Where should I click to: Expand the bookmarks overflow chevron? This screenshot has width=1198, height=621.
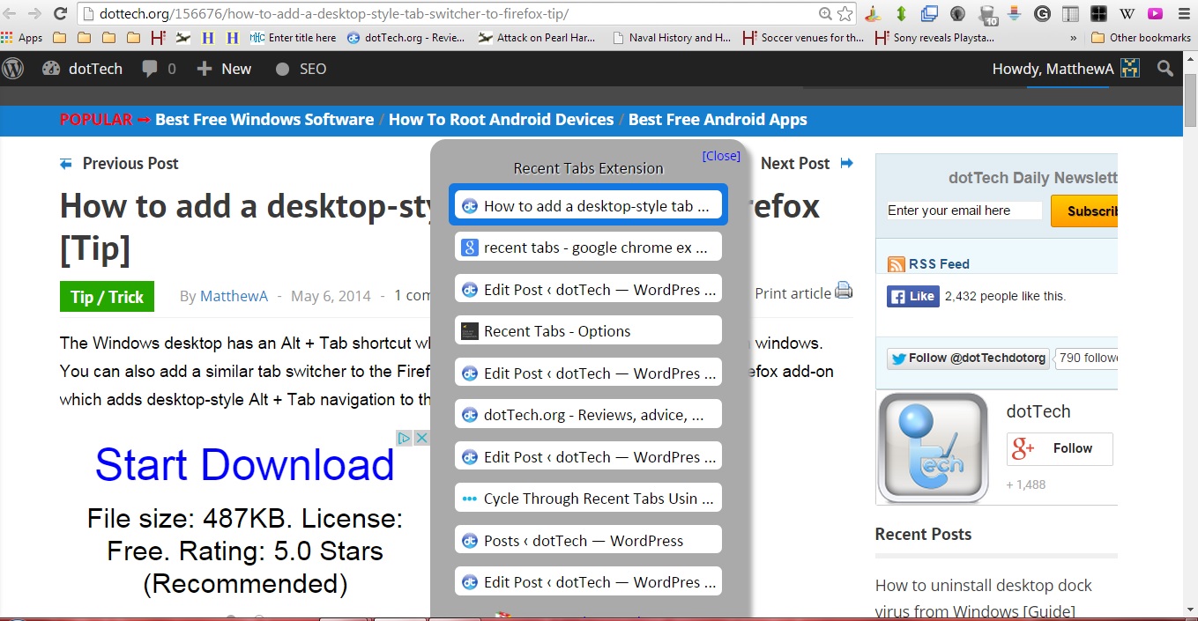pos(1073,38)
